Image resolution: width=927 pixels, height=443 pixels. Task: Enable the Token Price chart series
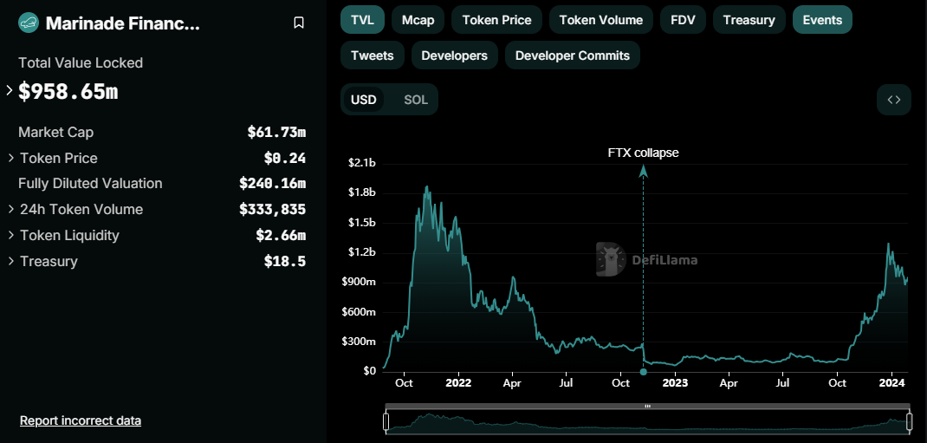pyautogui.click(x=496, y=20)
